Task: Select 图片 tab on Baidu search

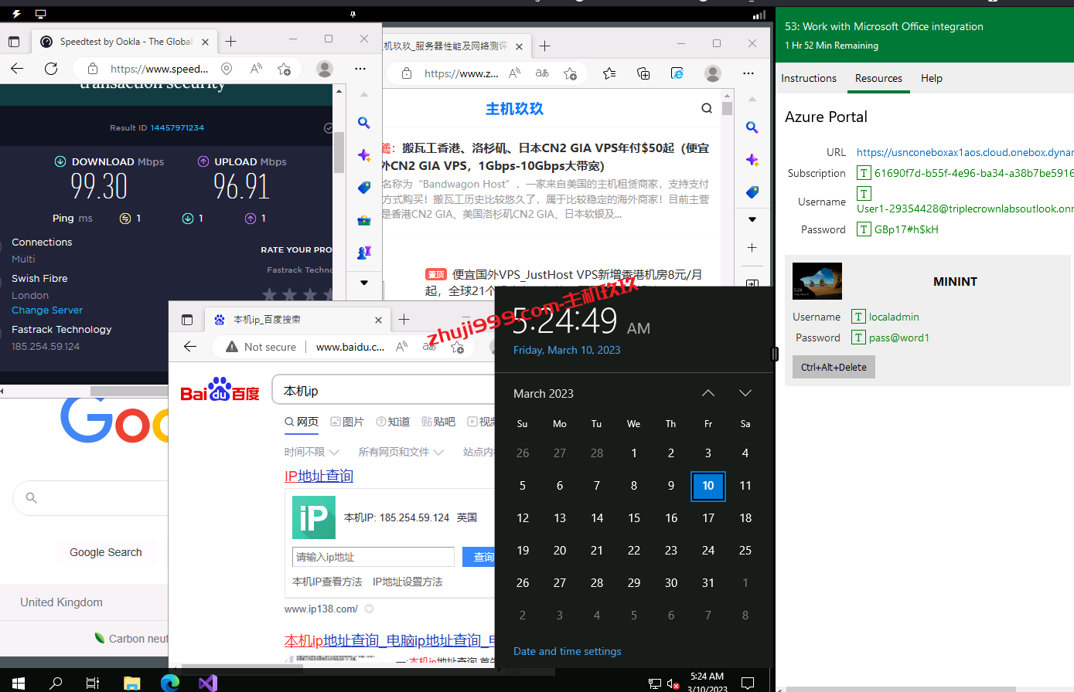Action: click(347, 422)
